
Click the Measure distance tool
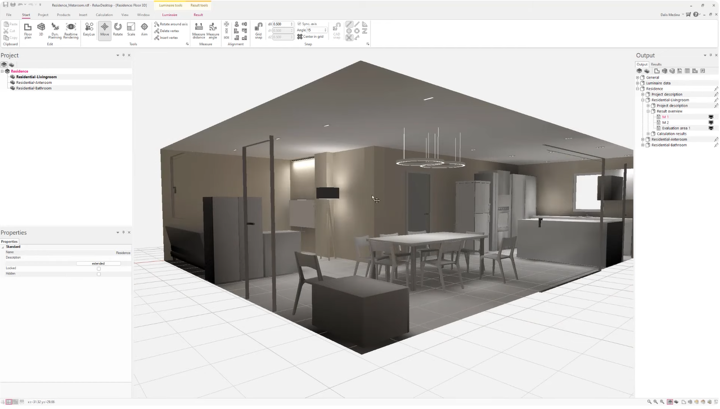click(x=199, y=30)
